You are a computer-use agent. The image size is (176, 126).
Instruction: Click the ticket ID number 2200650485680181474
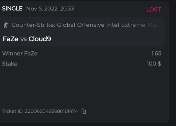click(x=51, y=111)
